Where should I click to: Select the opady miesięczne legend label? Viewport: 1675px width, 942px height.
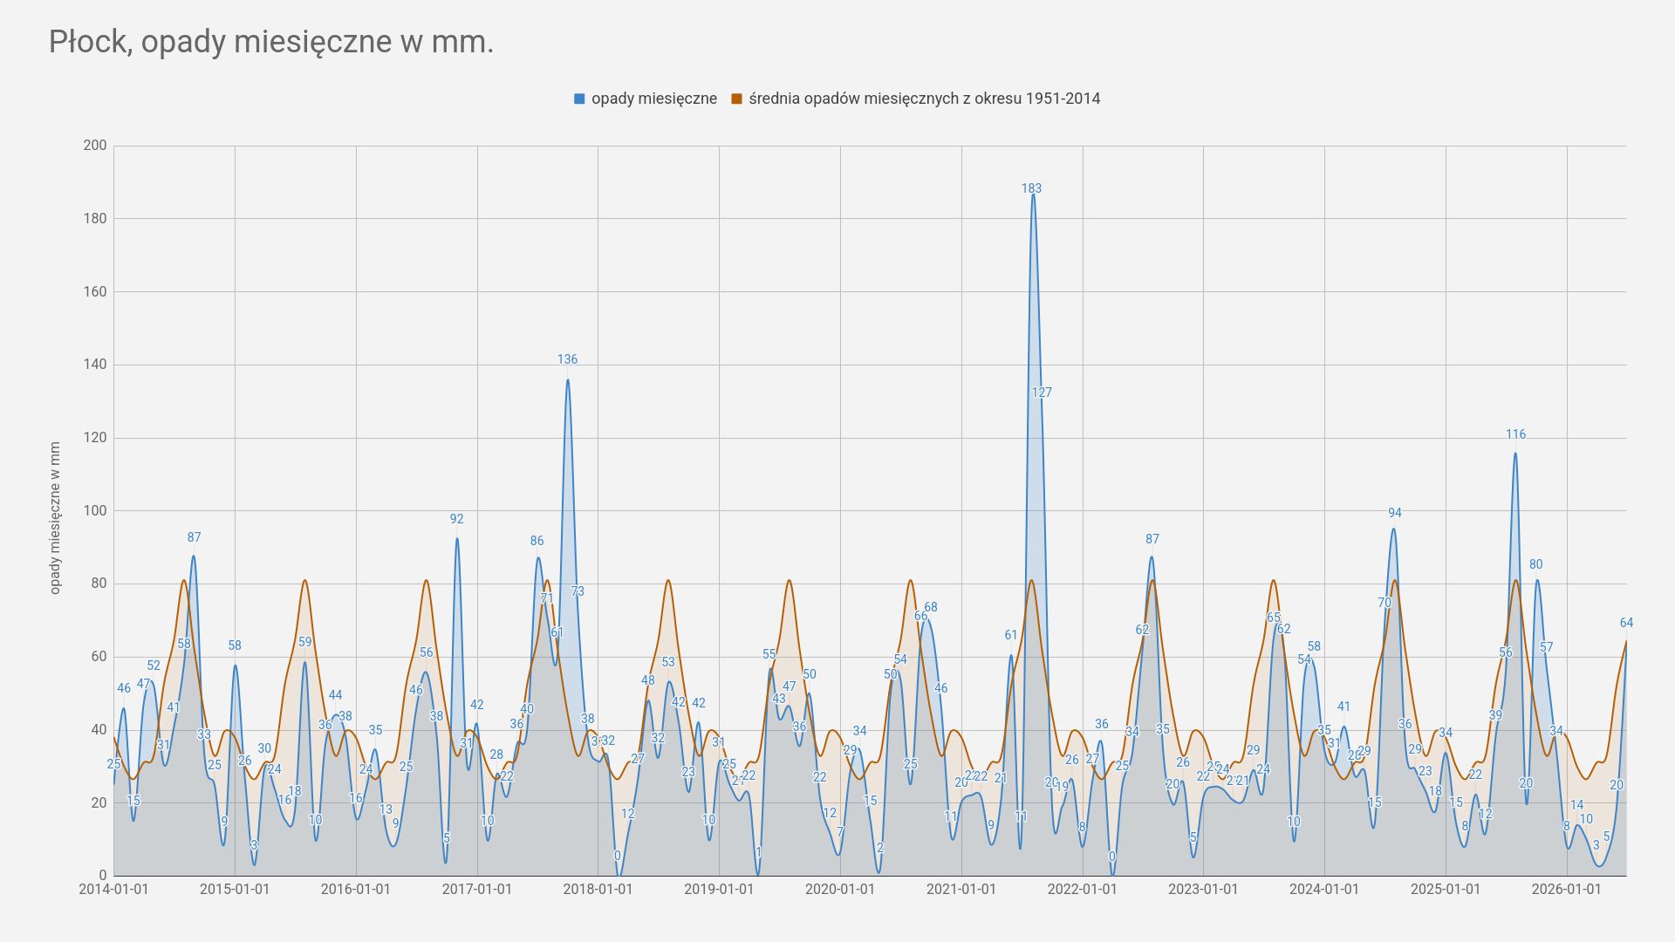pos(654,99)
